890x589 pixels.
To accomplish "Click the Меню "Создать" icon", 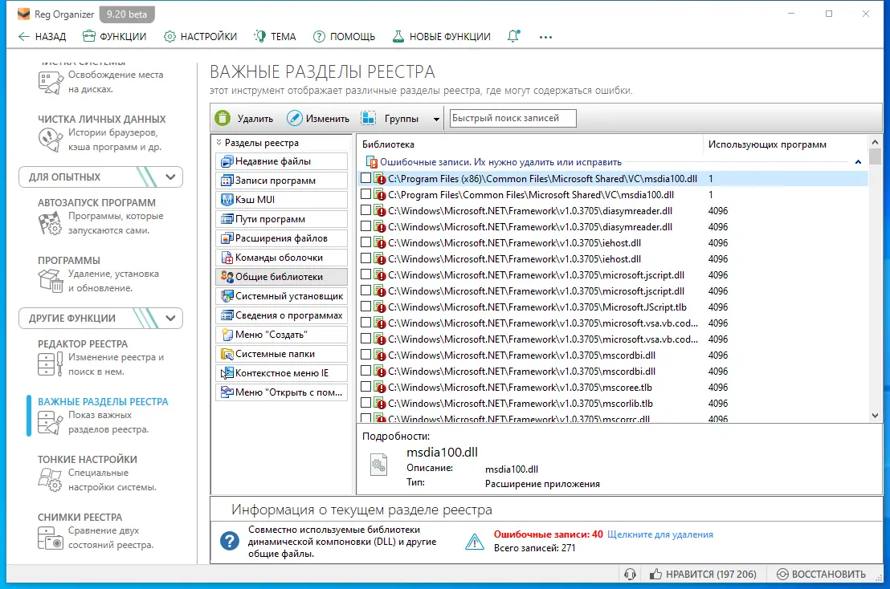I will (227, 335).
